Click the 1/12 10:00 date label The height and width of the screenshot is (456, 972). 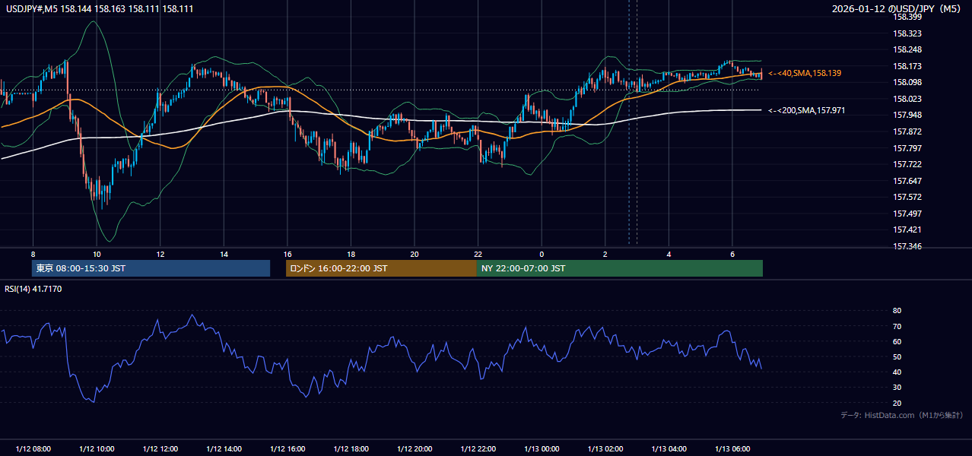[x=97, y=448]
